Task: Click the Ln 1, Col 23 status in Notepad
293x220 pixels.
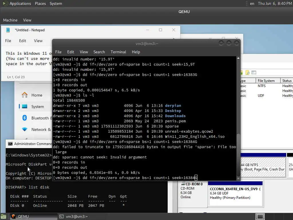Action: (x=16, y=77)
